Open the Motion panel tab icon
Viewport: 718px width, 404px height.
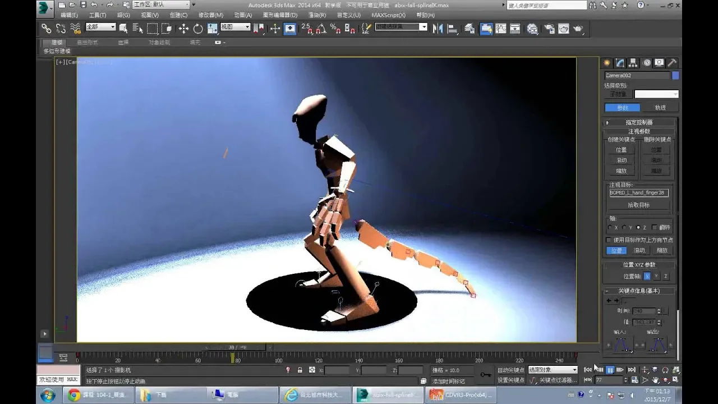pyautogui.click(x=646, y=63)
